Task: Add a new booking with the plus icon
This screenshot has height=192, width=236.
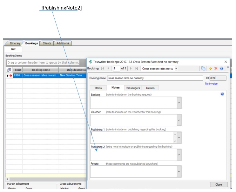Action: click(210, 69)
